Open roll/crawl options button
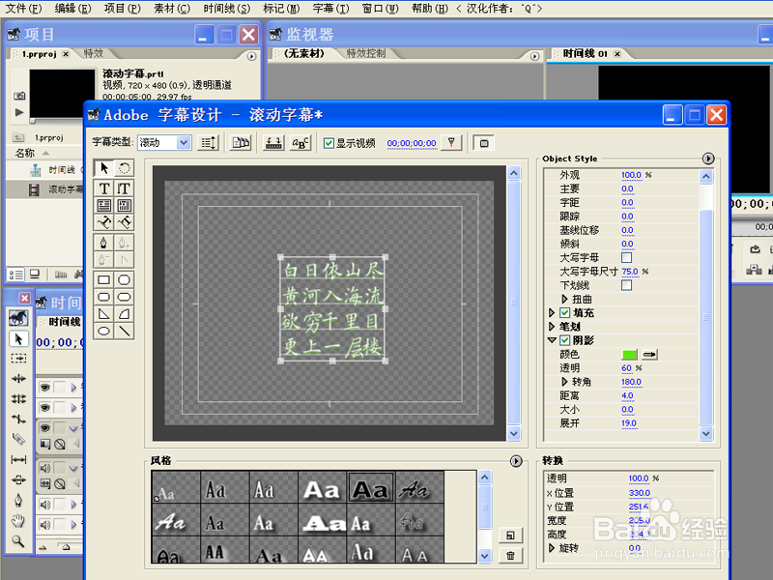Viewport: 773px width, 580px height. click(x=209, y=143)
